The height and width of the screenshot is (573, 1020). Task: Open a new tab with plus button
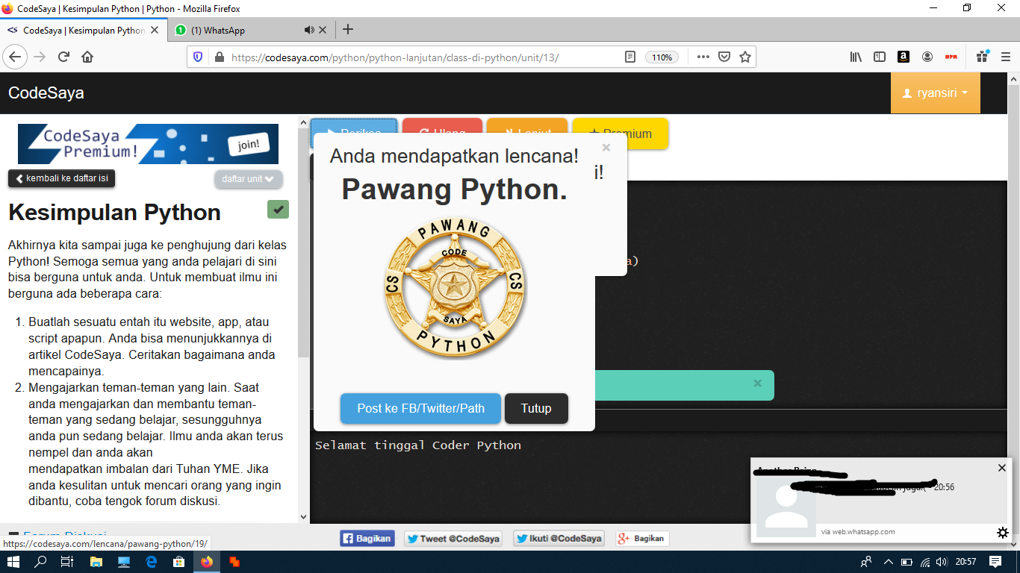pyautogui.click(x=347, y=30)
